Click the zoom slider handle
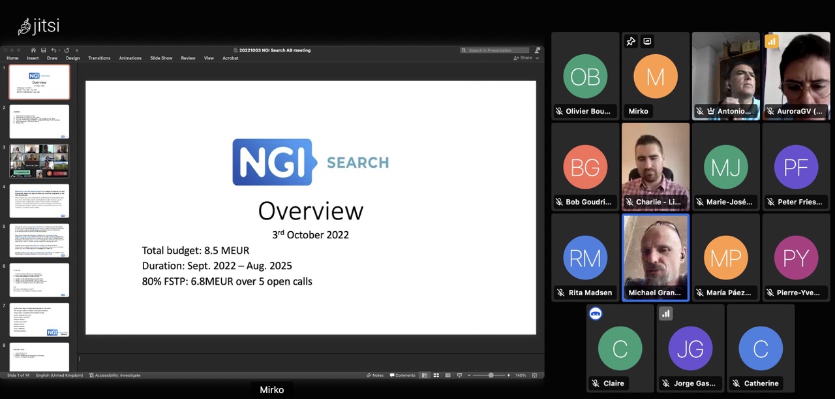835x399 pixels. pyautogui.click(x=491, y=375)
